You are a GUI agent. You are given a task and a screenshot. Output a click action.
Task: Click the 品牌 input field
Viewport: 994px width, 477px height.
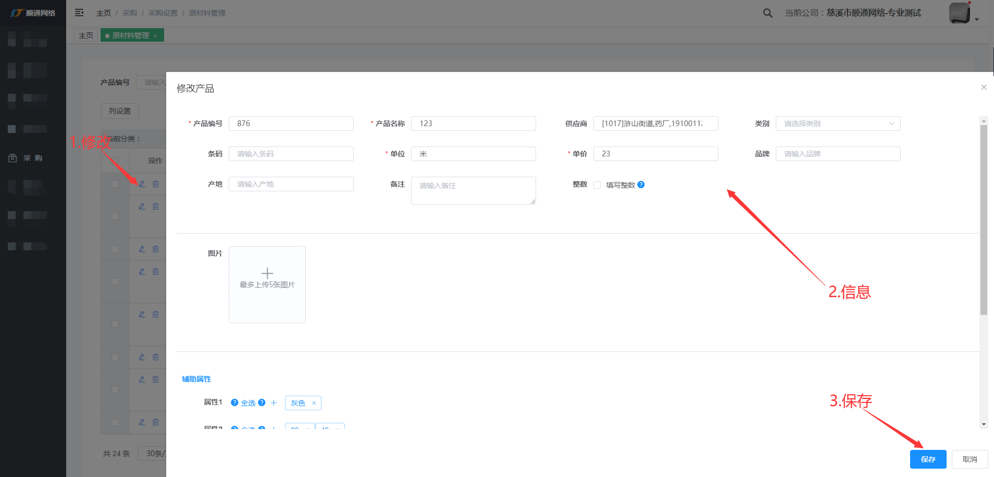point(838,154)
